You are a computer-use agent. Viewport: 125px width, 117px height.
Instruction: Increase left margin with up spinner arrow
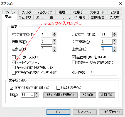(54, 48)
